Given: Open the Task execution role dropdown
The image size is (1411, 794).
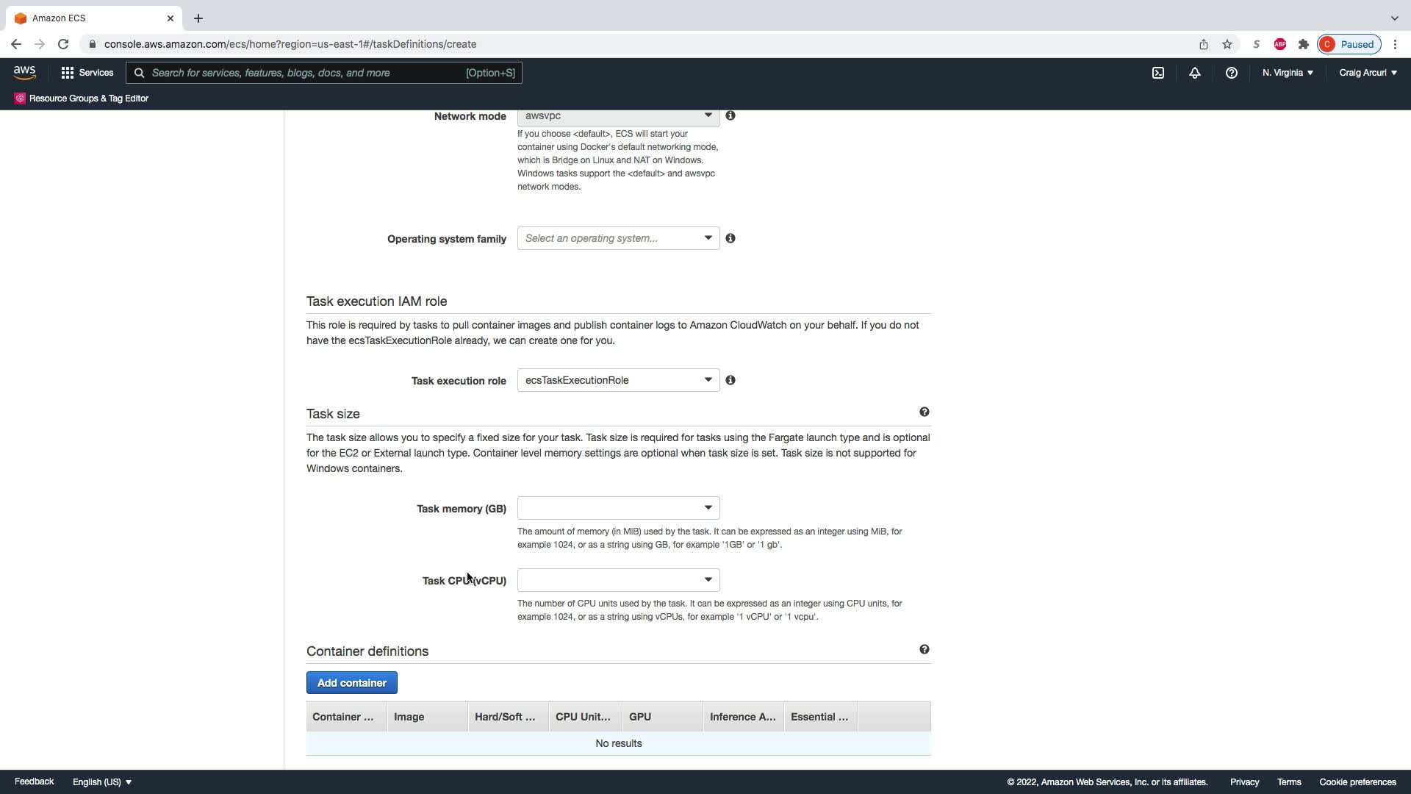Looking at the screenshot, I should pos(618,380).
